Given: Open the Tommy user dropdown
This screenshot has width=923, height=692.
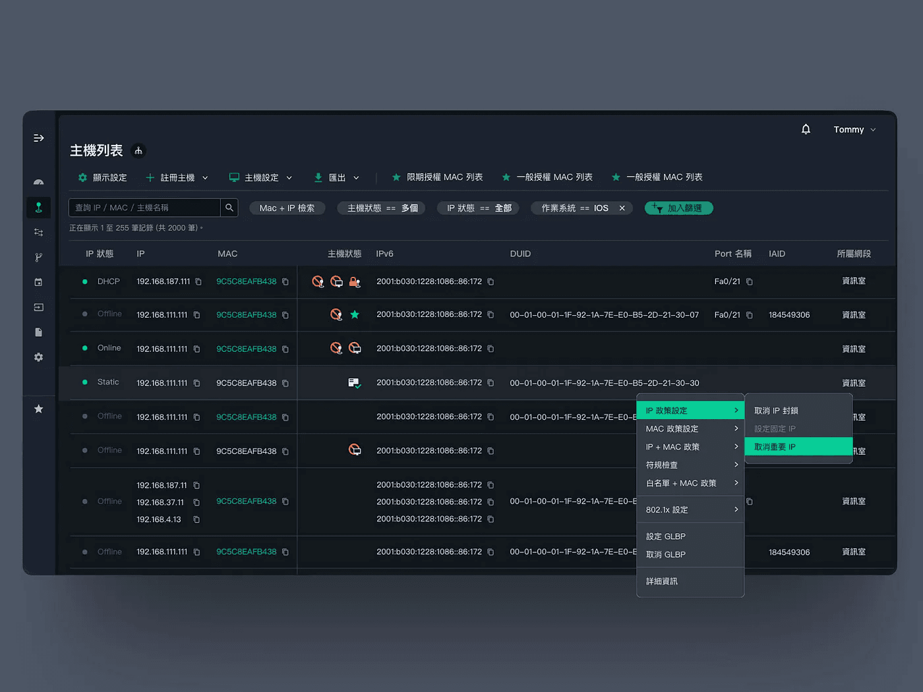Looking at the screenshot, I should [854, 130].
